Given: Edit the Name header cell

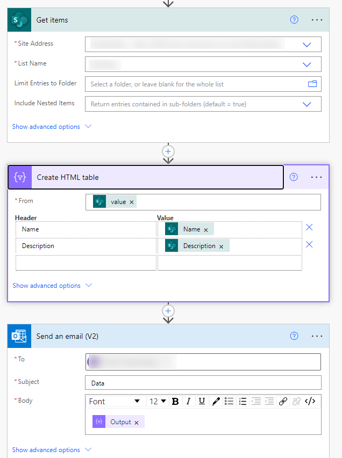Looking at the screenshot, I should click(x=86, y=229).
